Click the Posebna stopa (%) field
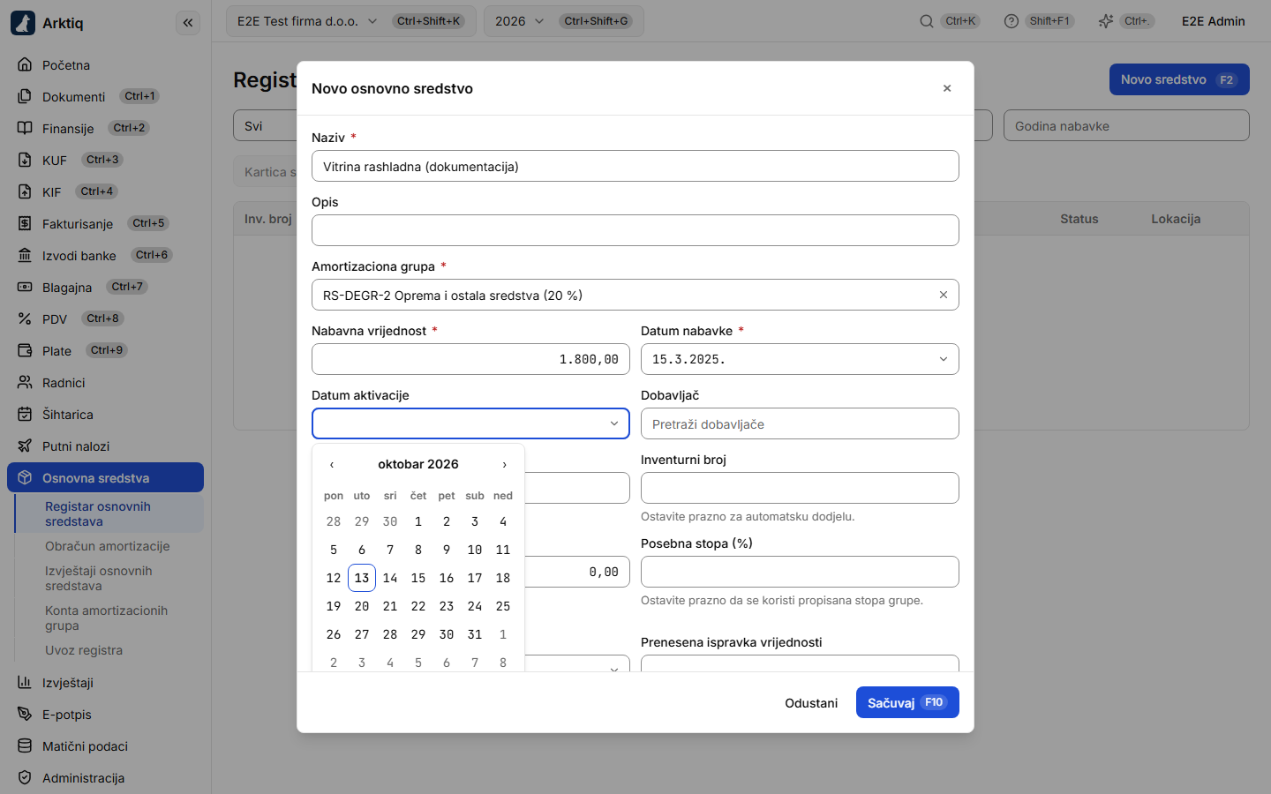 point(800,572)
